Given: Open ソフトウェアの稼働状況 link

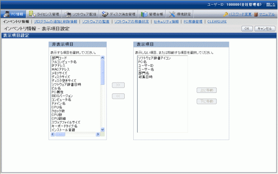Looking at the screenshot, I should 131,21.
